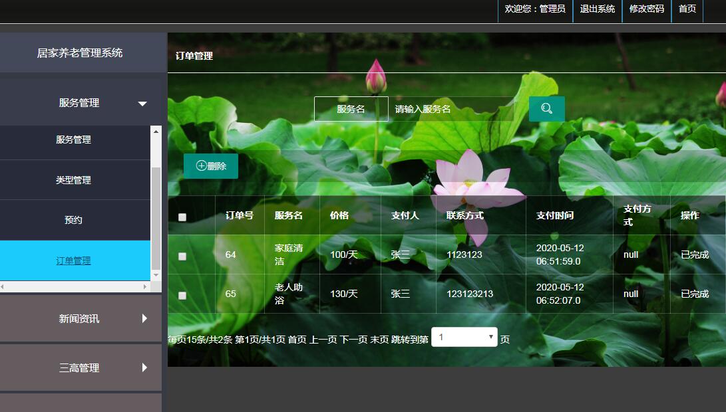726x412 pixels.
Task: Click pagination link 末页
Action: 379,340
